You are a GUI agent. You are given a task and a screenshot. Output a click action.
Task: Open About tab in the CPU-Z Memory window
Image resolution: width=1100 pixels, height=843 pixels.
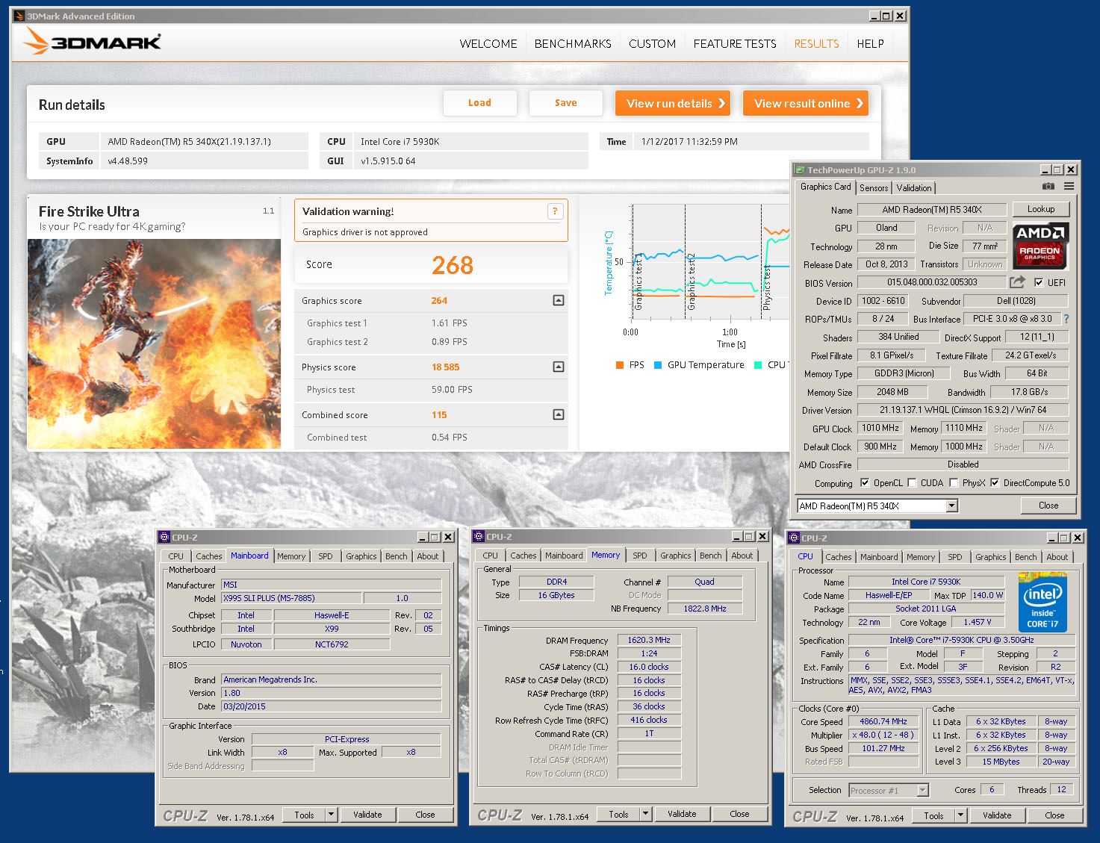point(742,556)
